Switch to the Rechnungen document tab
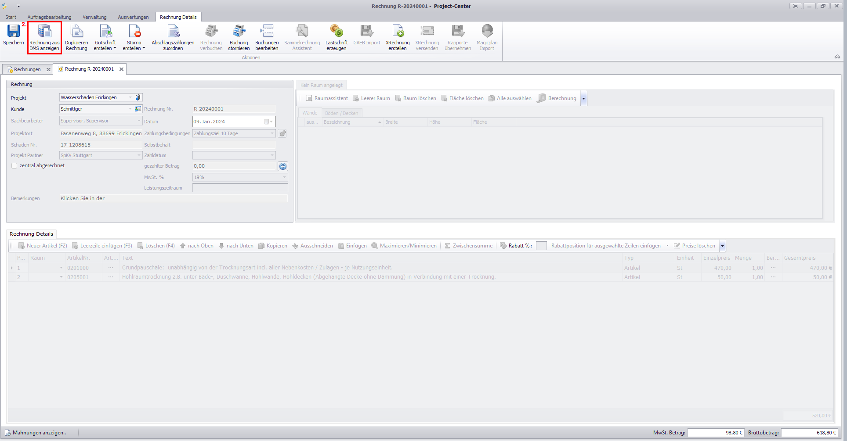The width and height of the screenshot is (847, 441). coord(26,69)
